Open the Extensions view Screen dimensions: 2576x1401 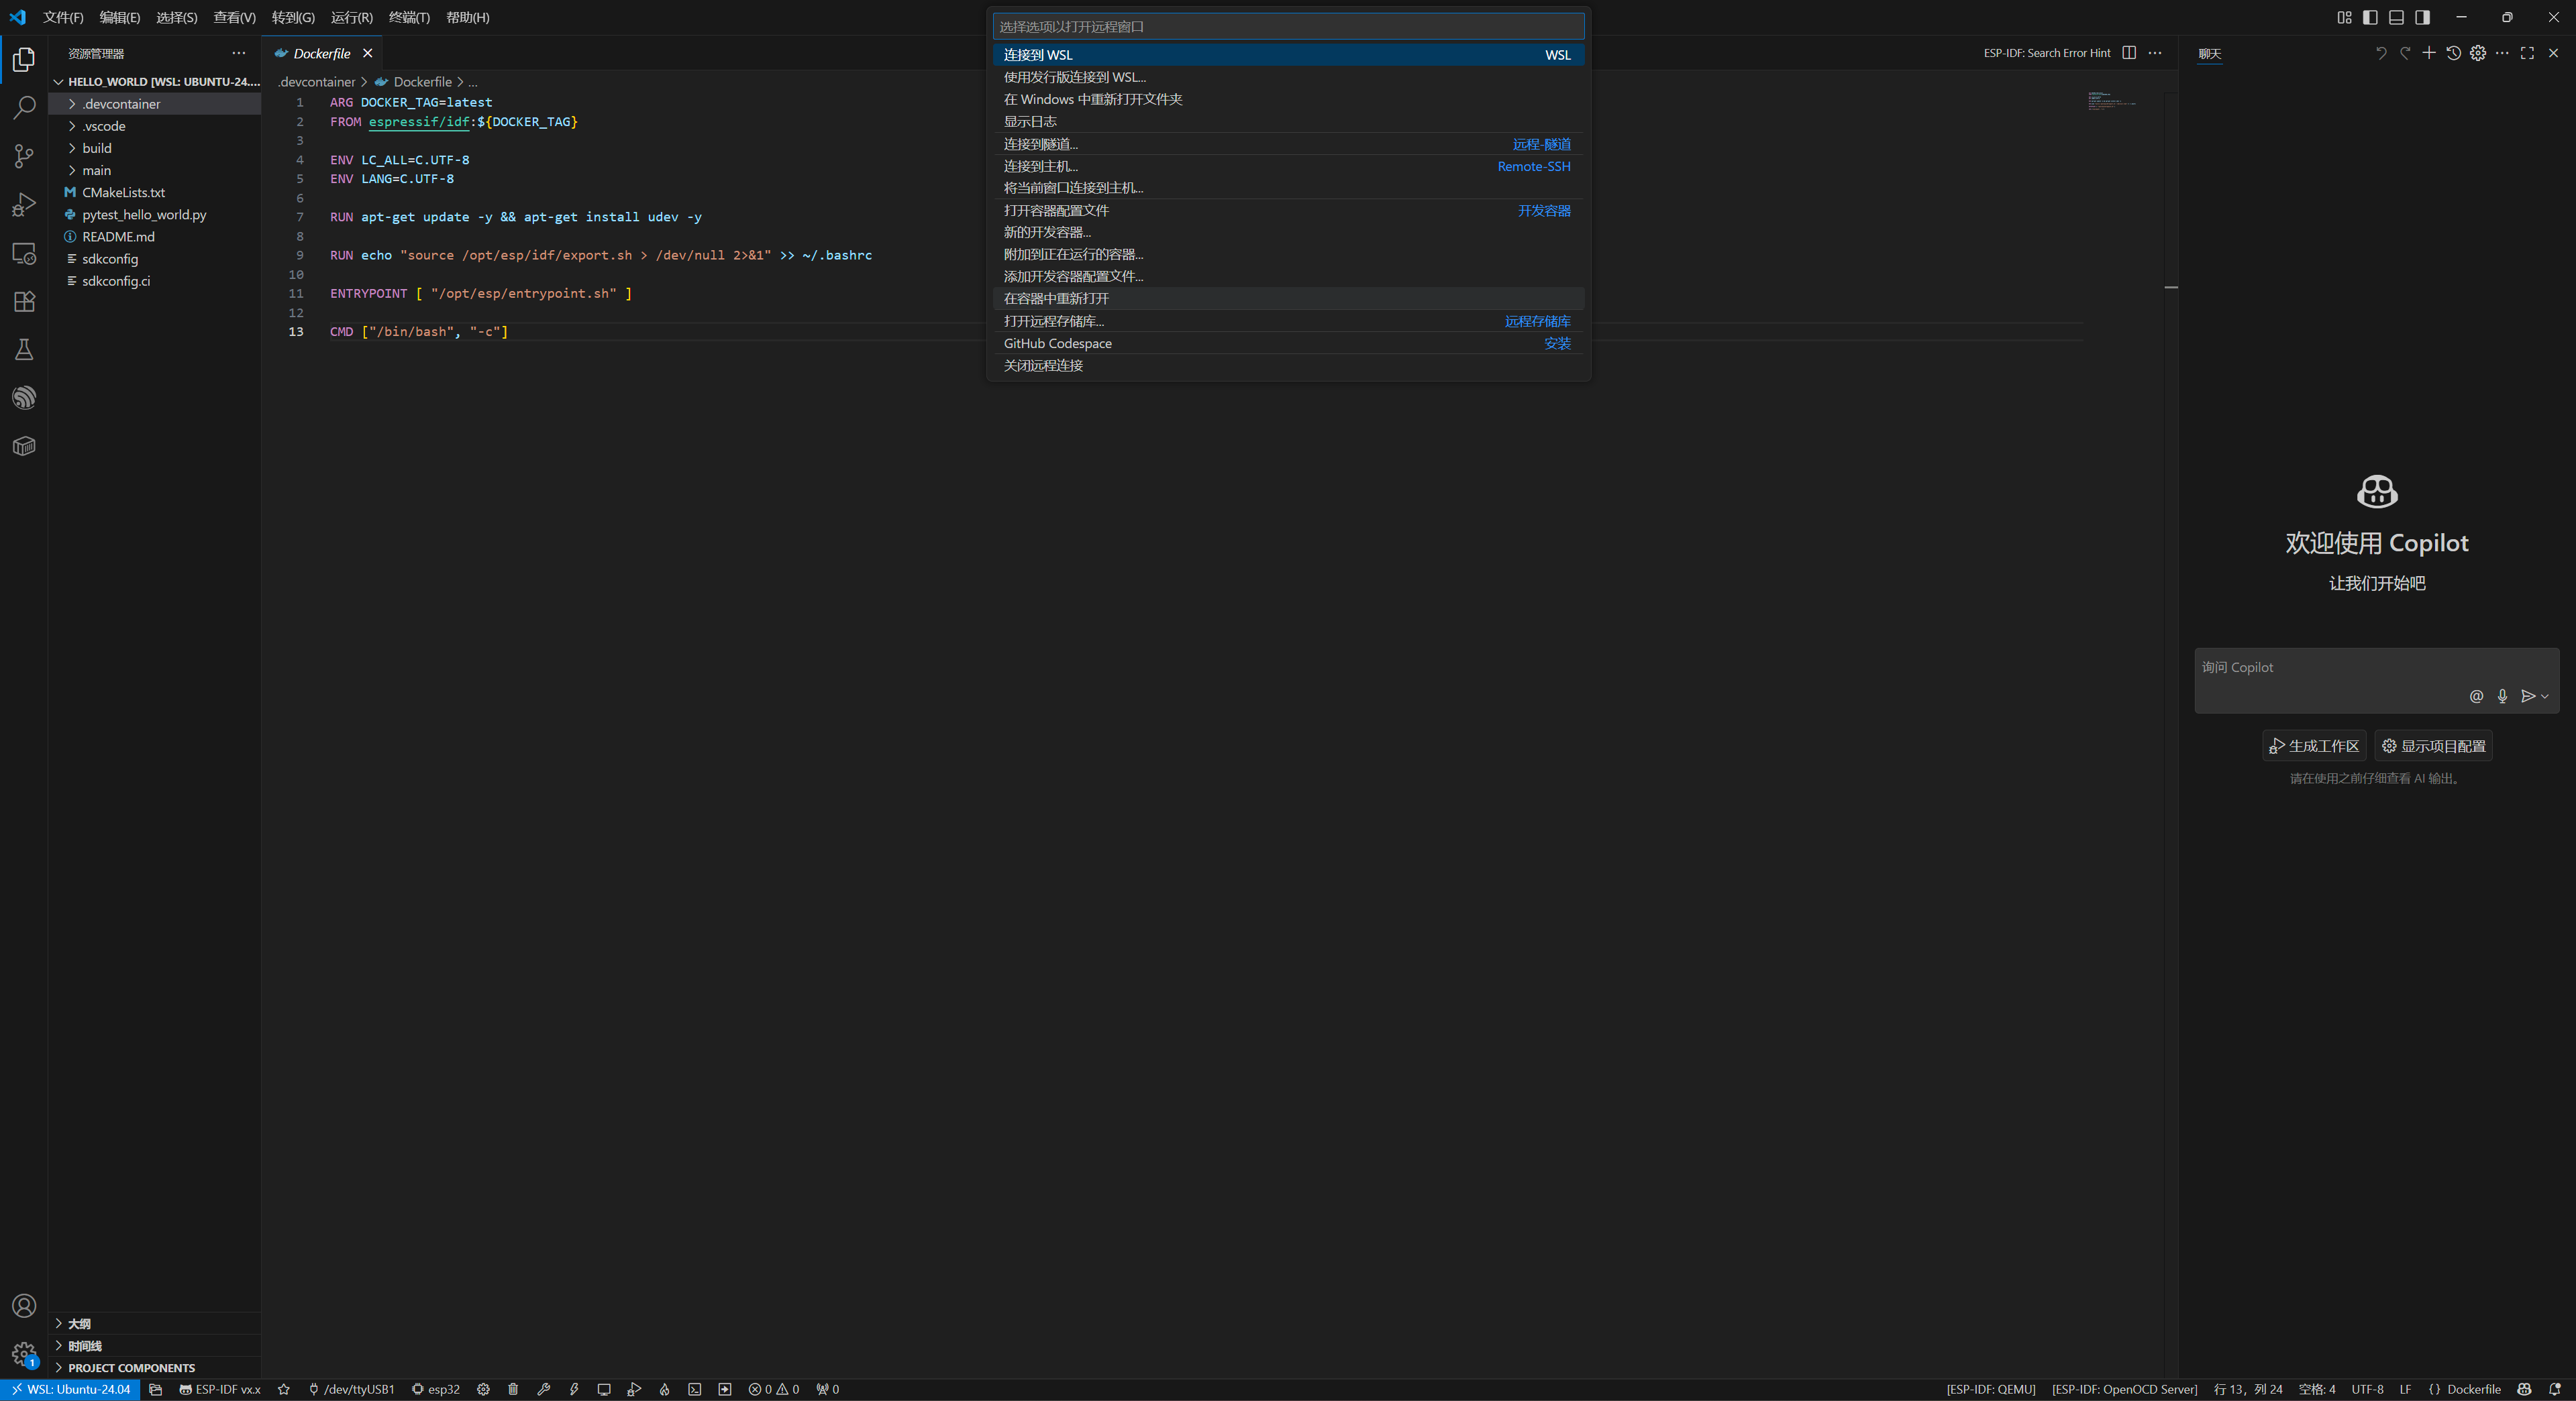(24, 302)
